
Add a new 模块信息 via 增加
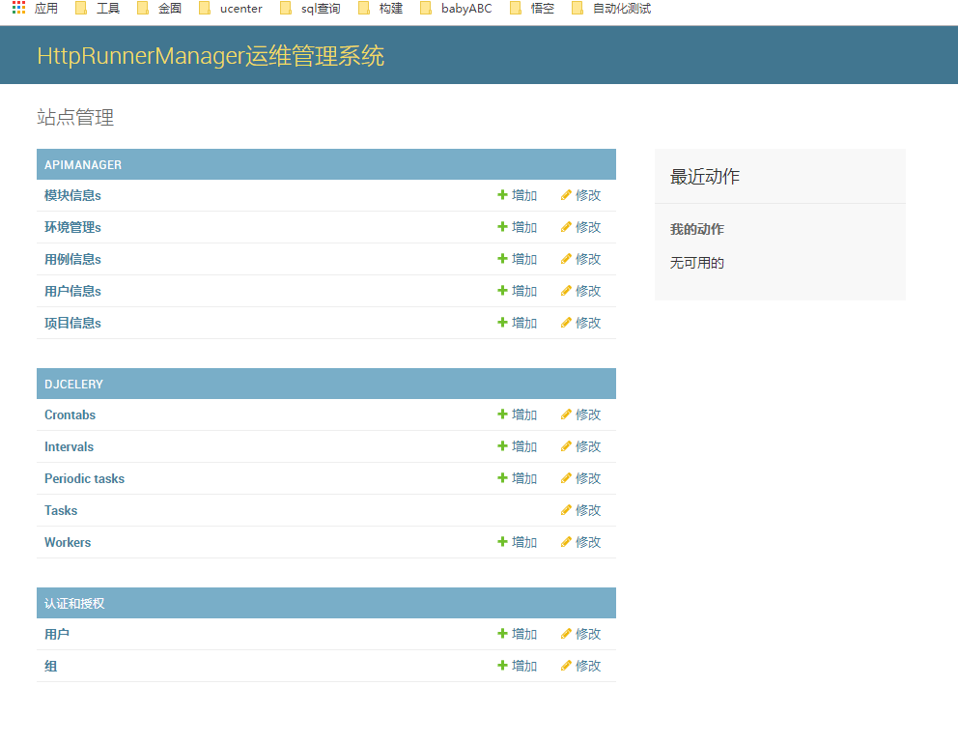click(x=517, y=195)
